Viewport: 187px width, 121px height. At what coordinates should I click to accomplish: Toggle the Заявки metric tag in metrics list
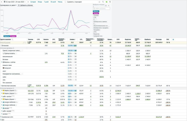pyautogui.click(x=96, y=13)
